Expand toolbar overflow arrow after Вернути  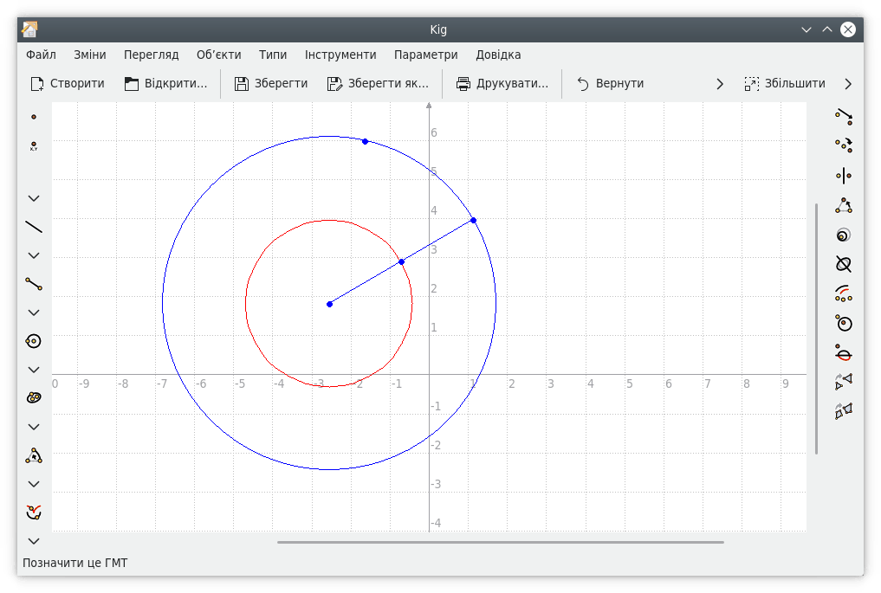pos(720,84)
